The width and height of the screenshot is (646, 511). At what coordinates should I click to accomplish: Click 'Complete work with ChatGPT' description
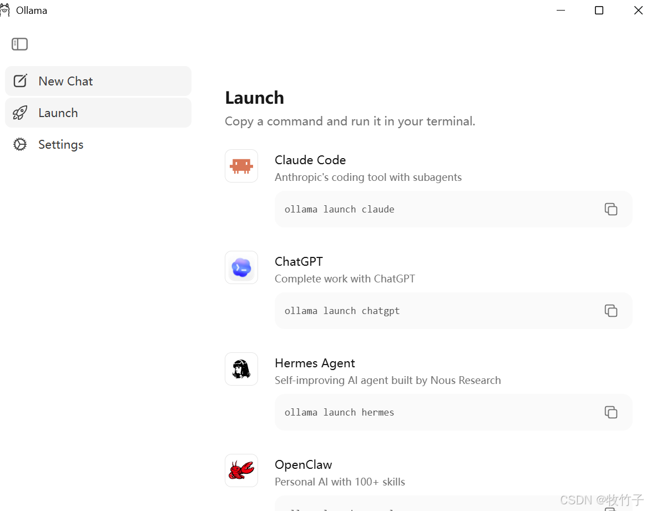coord(345,279)
